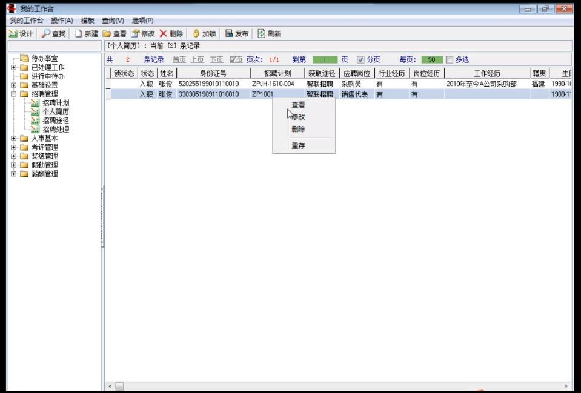Click the 设计 design toolbar icon
This screenshot has width=581, height=393.
point(21,34)
